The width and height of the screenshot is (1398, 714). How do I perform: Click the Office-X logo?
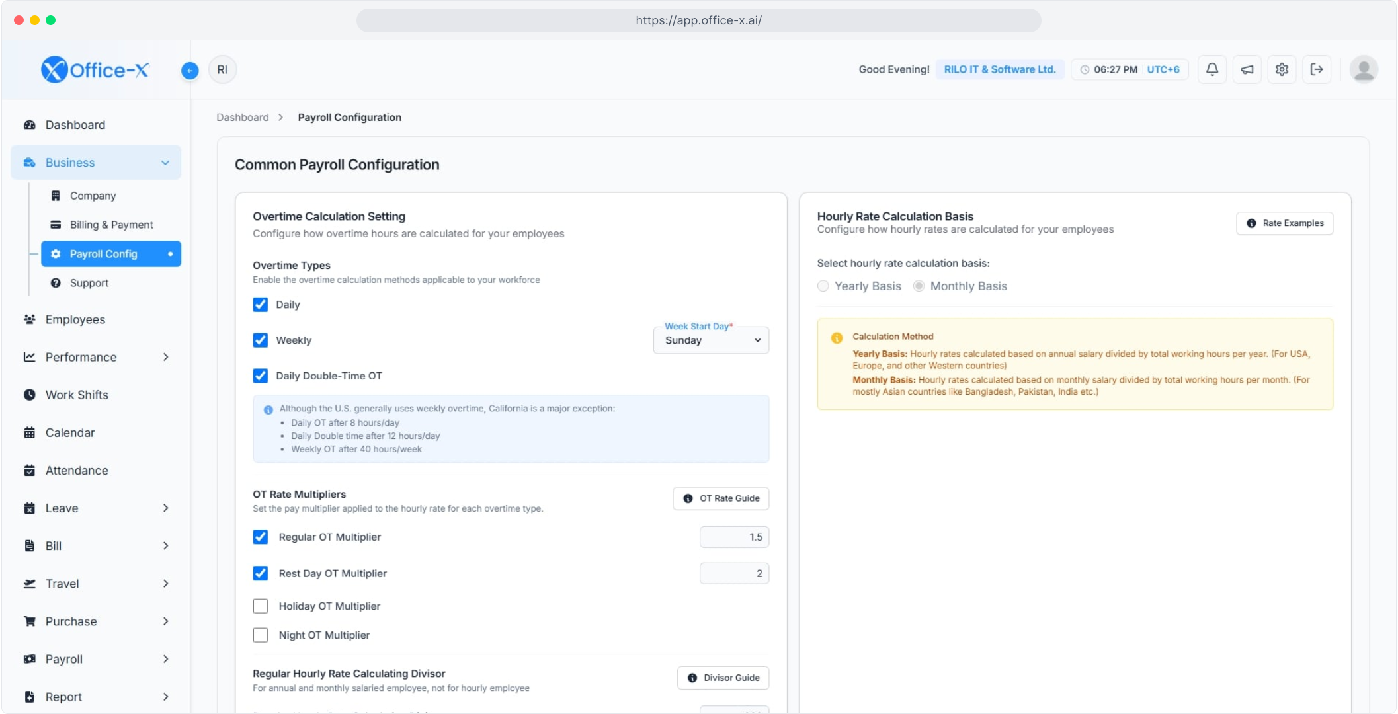pyautogui.click(x=95, y=69)
